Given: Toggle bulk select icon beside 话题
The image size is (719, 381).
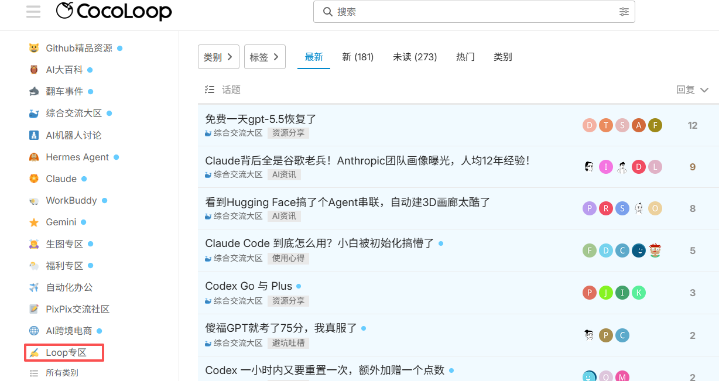Looking at the screenshot, I should [210, 90].
